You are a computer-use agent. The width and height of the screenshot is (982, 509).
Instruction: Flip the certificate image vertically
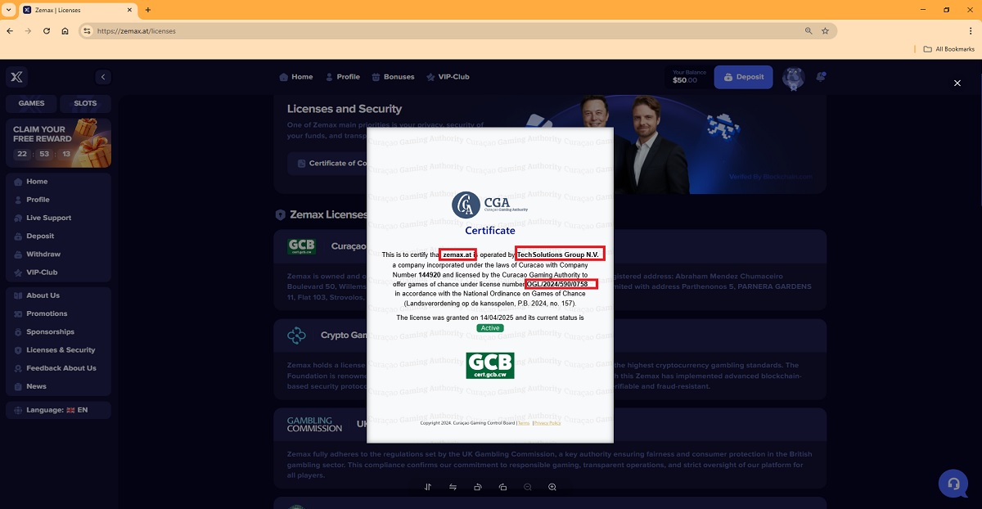(x=428, y=487)
